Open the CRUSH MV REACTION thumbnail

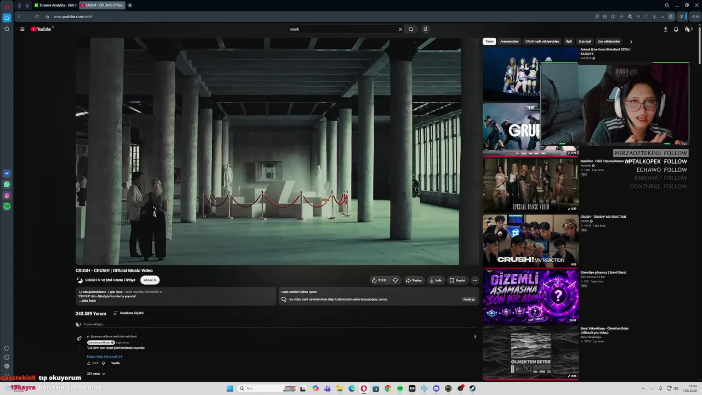coord(530,241)
